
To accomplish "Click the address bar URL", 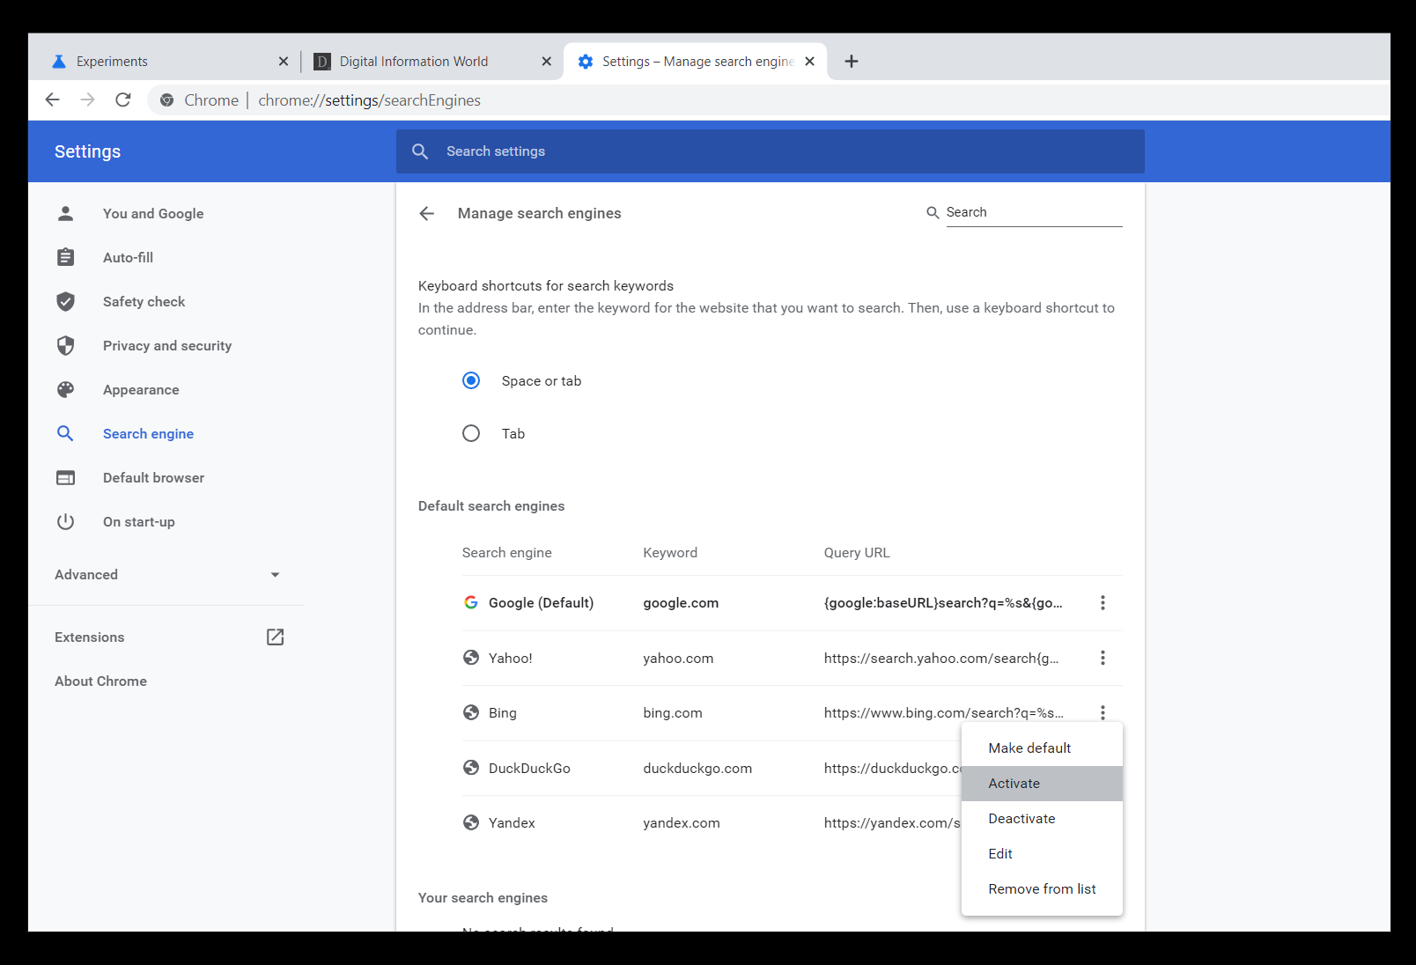I will (x=369, y=100).
